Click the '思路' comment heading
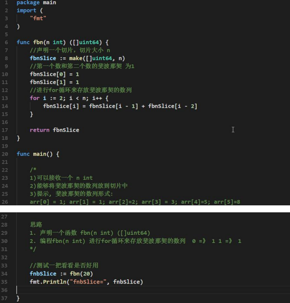This screenshot has width=290, height=303. (x=36, y=225)
